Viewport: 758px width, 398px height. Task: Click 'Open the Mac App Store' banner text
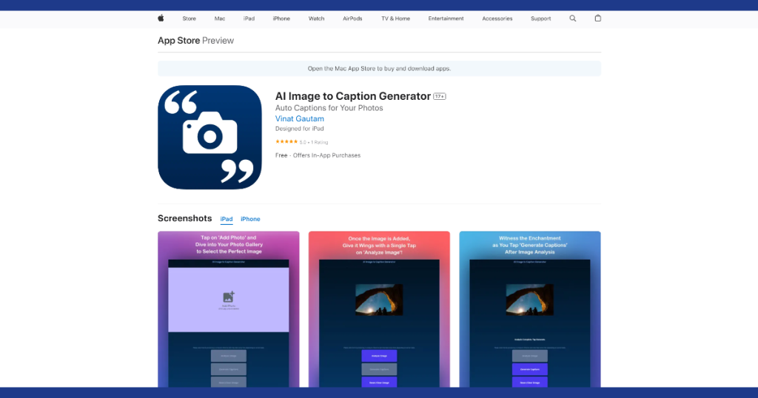coord(380,69)
